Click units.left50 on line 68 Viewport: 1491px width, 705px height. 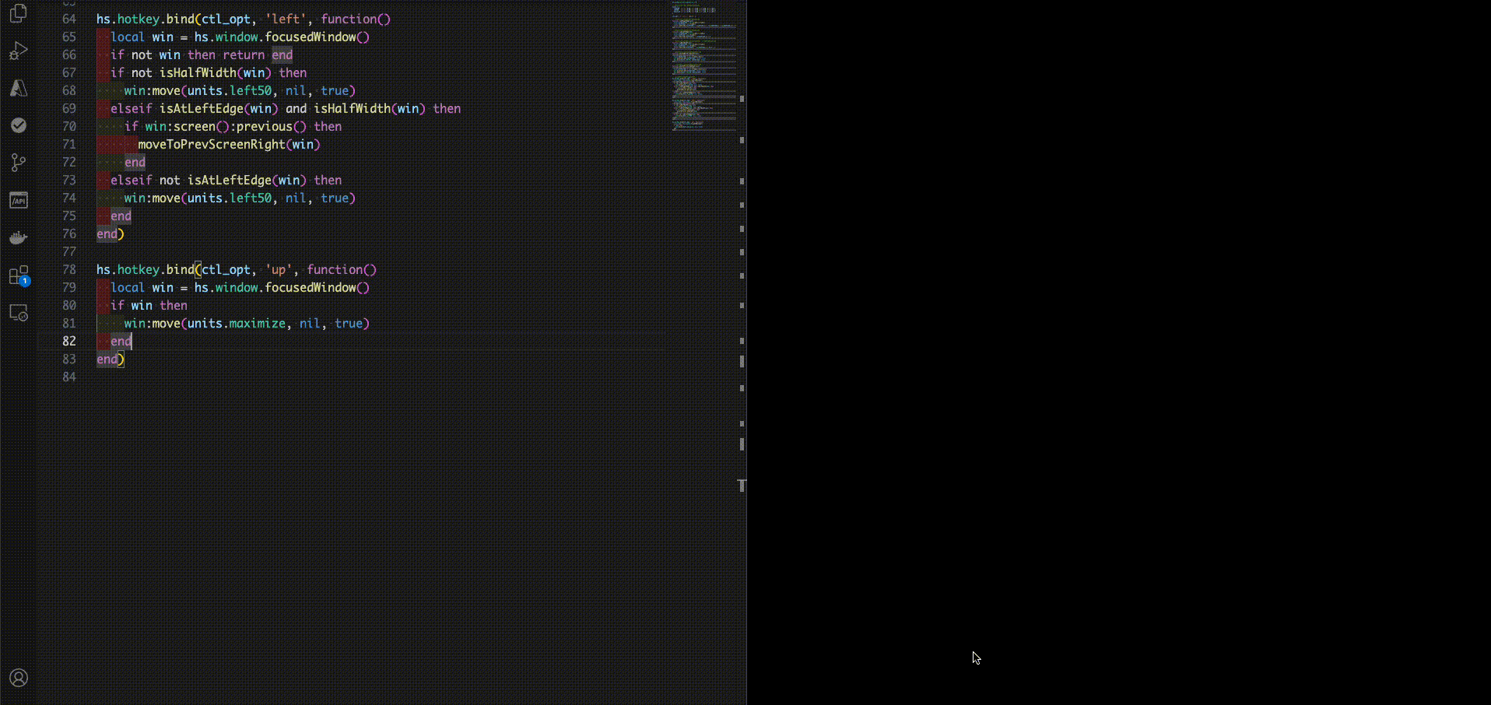click(230, 90)
